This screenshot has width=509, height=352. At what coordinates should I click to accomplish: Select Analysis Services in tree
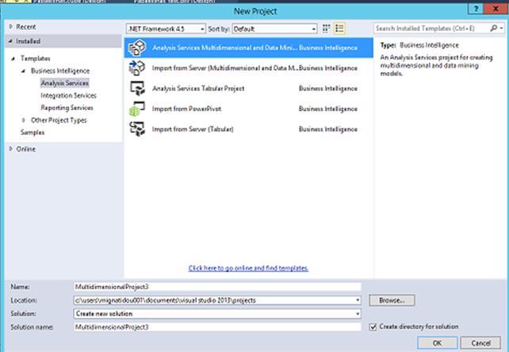(x=64, y=83)
